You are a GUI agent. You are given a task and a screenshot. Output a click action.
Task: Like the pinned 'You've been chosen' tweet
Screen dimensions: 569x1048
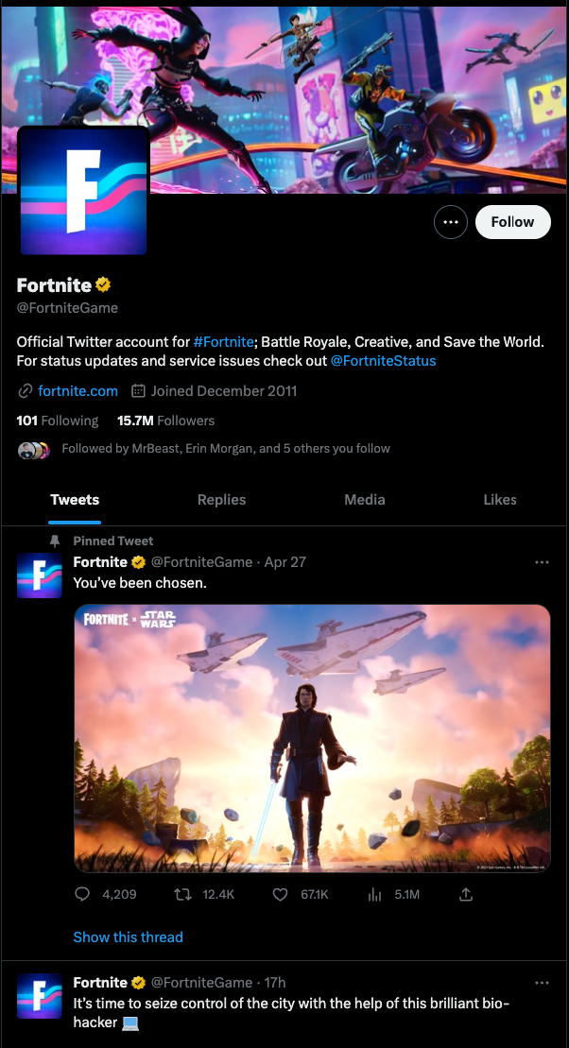[x=280, y=894]
